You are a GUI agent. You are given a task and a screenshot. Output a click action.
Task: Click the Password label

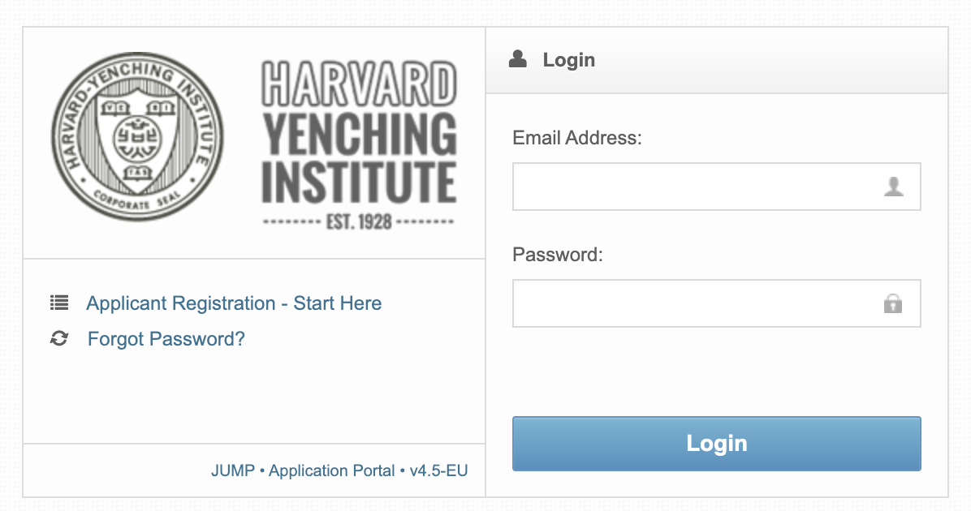(x=557, y=254)
